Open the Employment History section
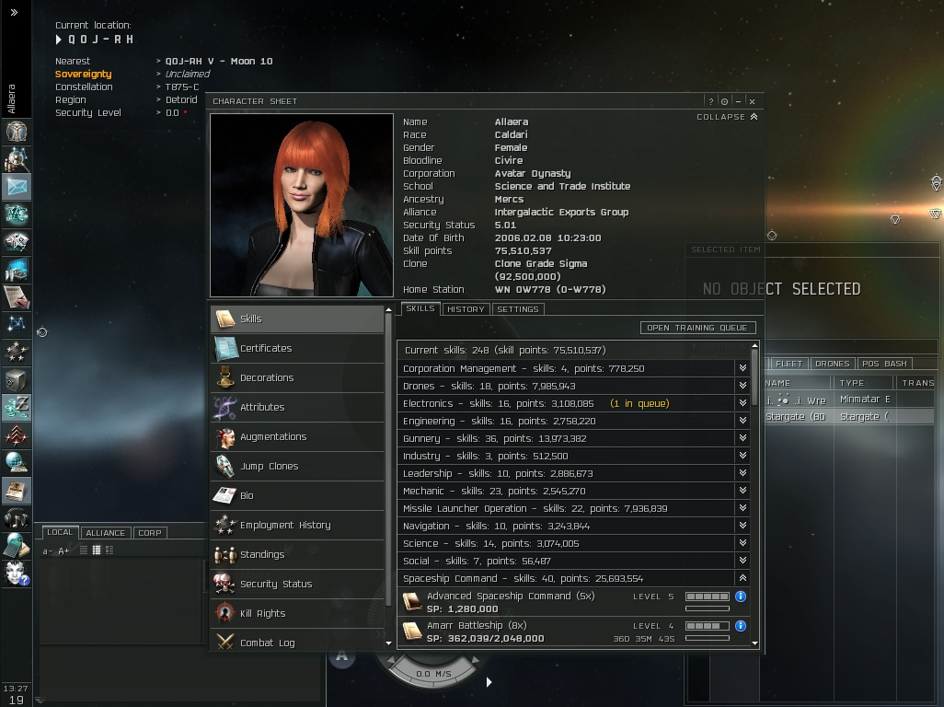This screenshot has width=944, height=707. (297, 525)
